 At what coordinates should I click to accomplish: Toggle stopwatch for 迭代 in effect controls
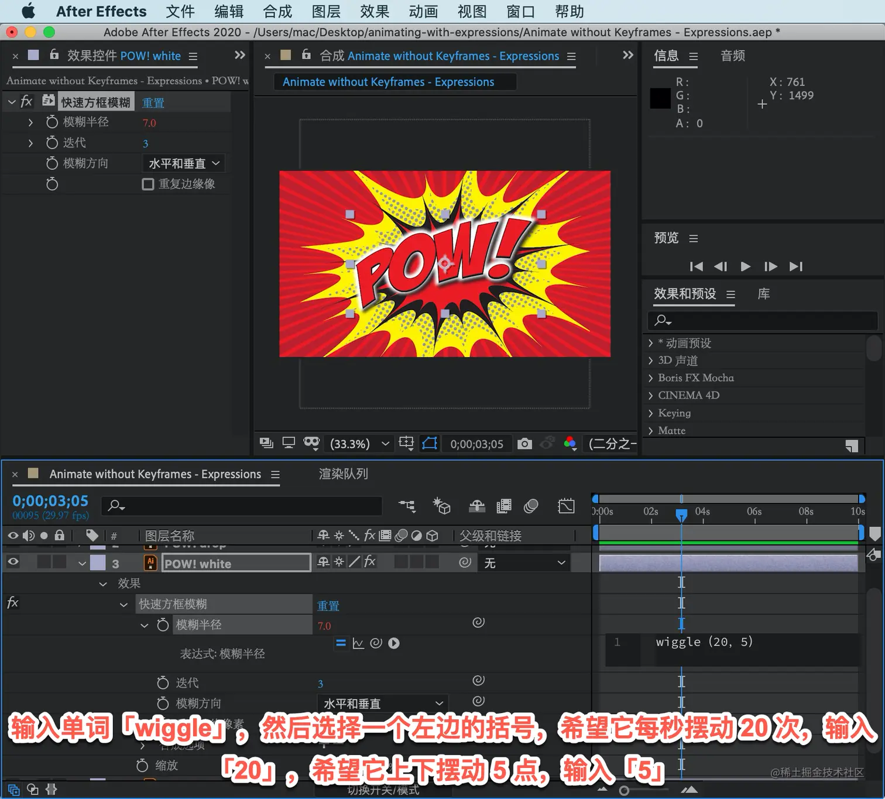point(52,142)
